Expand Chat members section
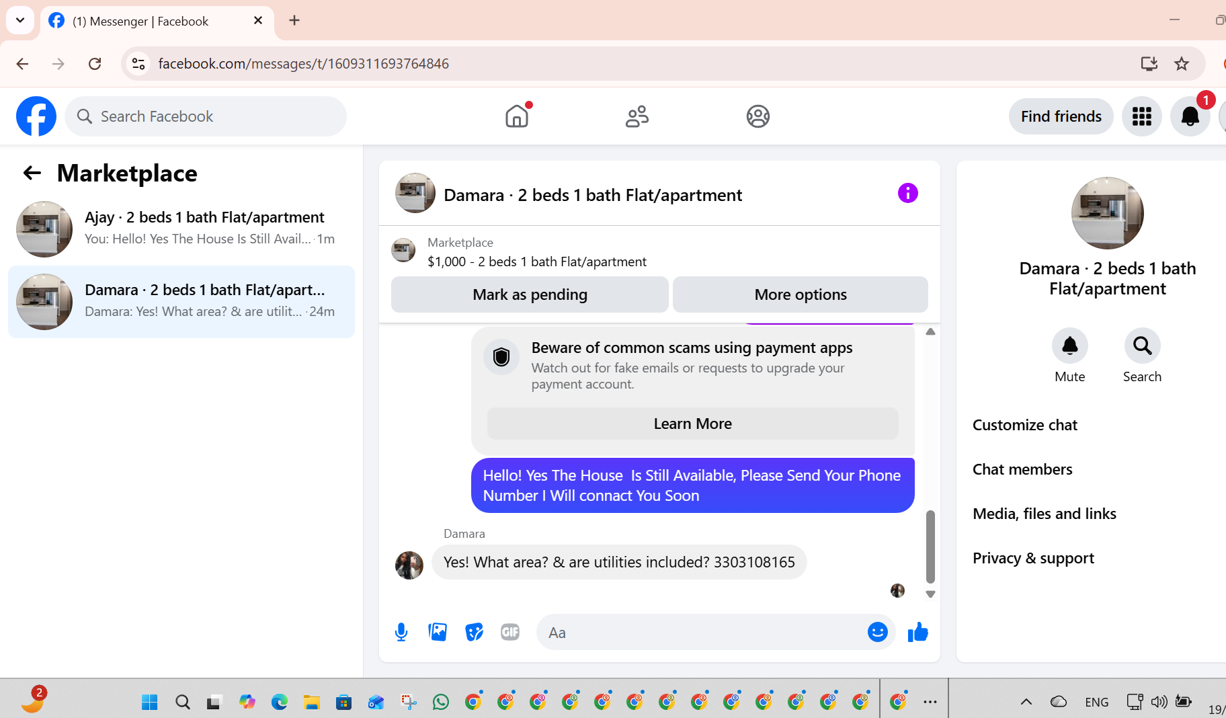1226x718 pixels. point(1022,469)
